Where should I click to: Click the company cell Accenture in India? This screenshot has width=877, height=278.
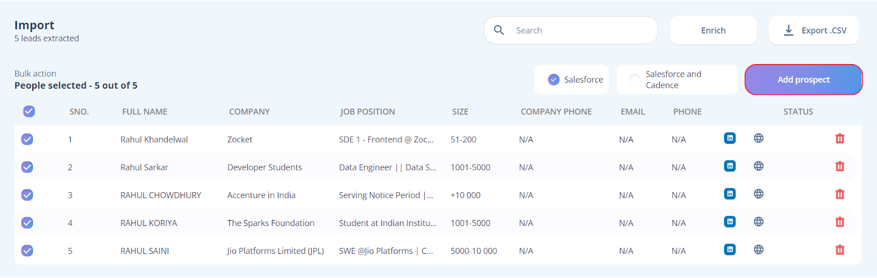click(x=261, y=195)
